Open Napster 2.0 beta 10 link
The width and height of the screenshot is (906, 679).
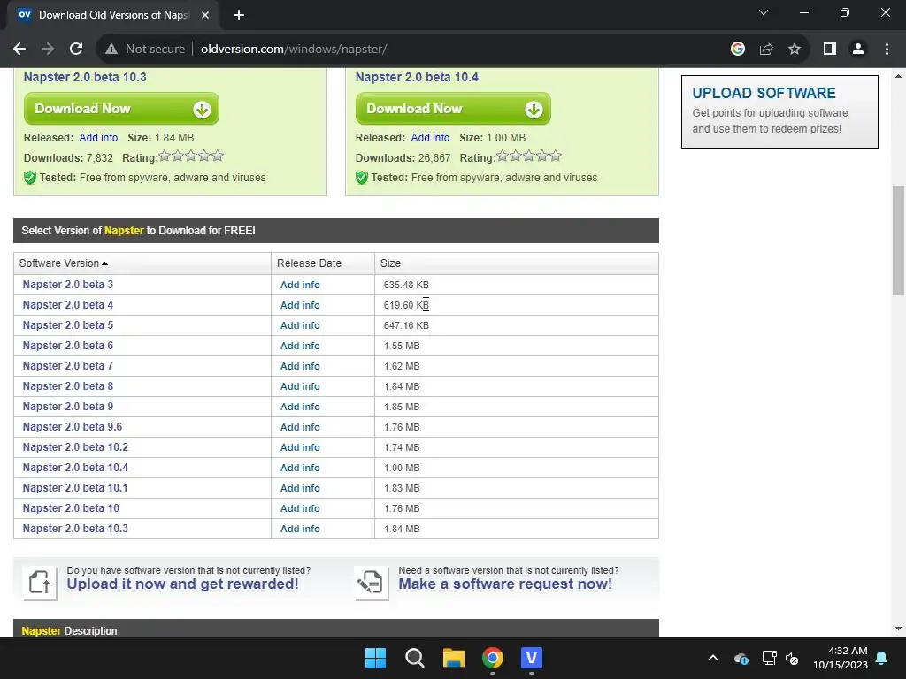pyautogui.click(x=71, y=508)
